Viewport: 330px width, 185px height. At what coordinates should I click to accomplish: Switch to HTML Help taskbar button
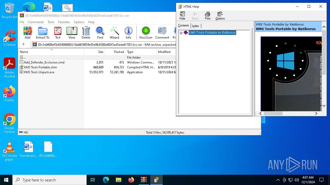click(x=156, y=180)
